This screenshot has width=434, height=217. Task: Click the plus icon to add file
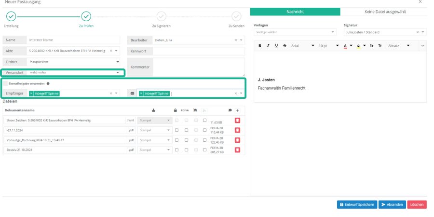pyautogui.click(x=237, y=110)
